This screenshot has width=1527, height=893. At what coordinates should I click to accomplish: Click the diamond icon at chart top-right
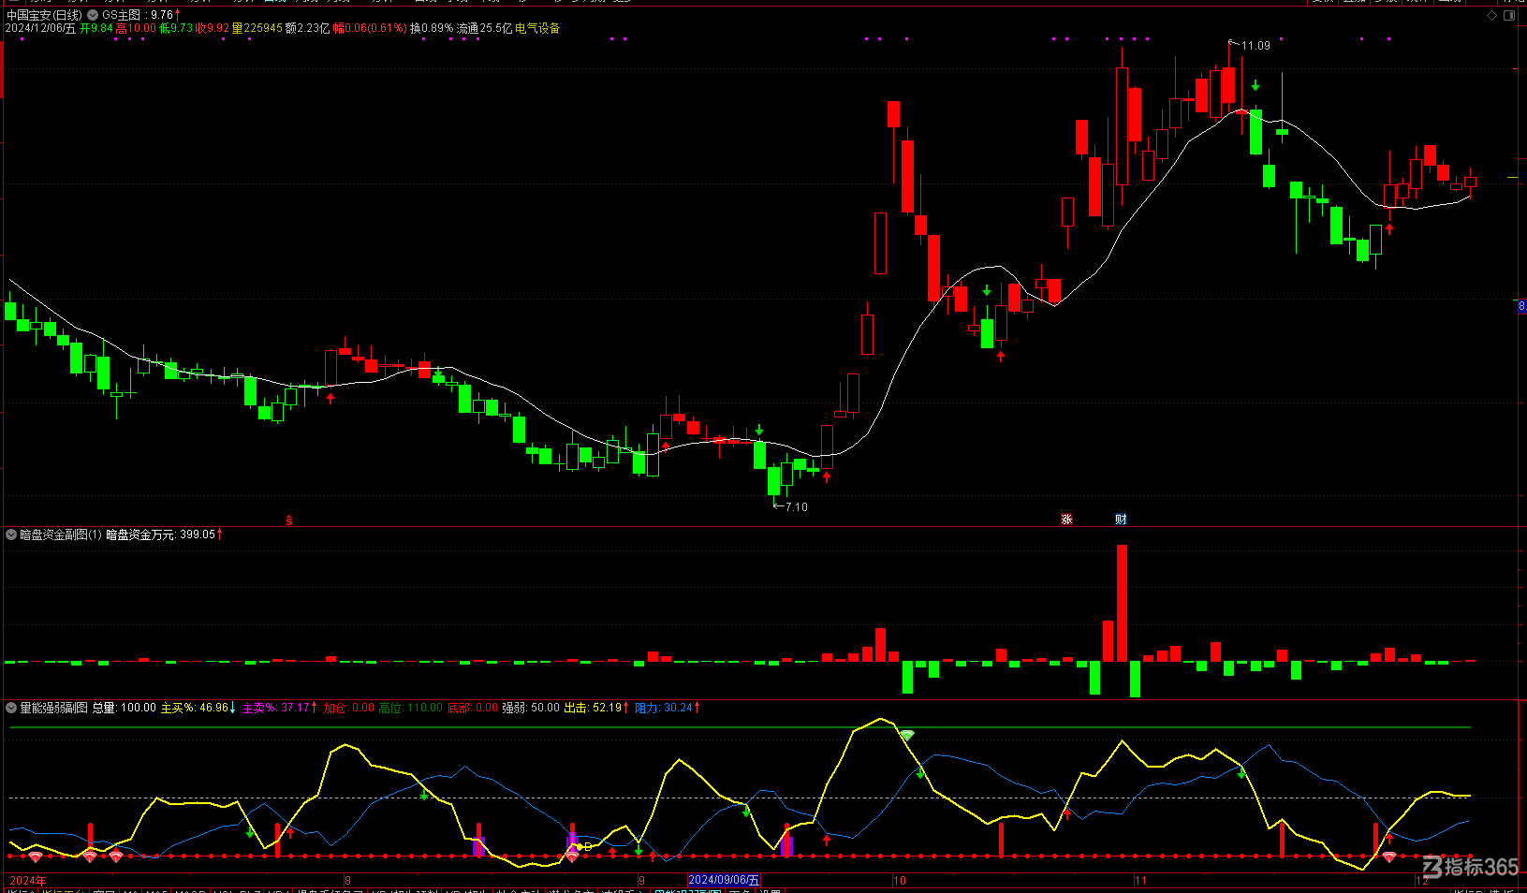pos(1491,15)
